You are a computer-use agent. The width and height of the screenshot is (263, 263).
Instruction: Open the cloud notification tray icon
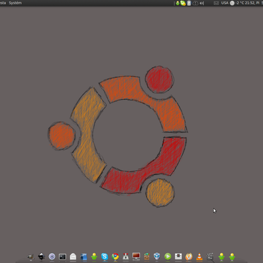click(x=195, y=3)
